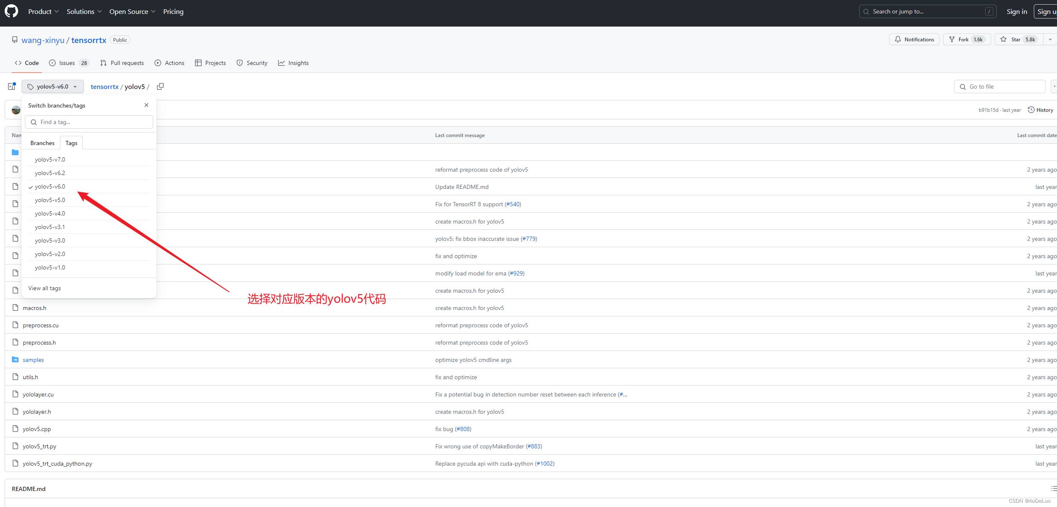
Task: Switch to the Issues tab
Action: [69, 63]
